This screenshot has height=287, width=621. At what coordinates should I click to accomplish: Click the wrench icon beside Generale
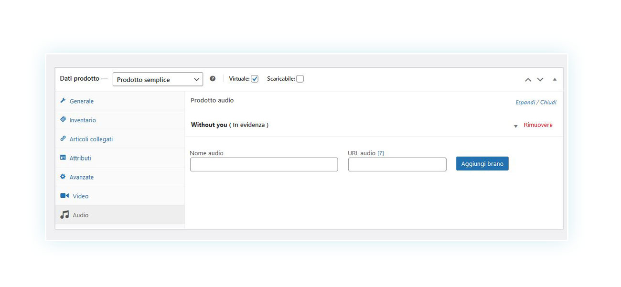pyautogui.click(x=63, y=101)
